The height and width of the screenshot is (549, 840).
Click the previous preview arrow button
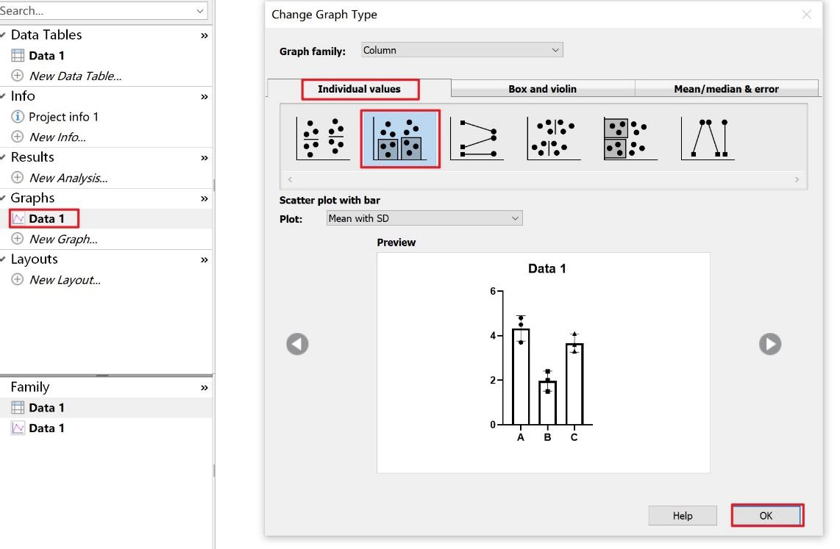[297, 344]
